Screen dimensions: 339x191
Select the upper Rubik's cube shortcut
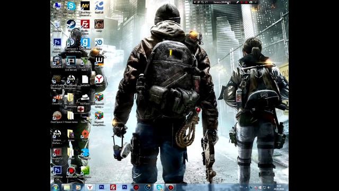tap(99, 97)
